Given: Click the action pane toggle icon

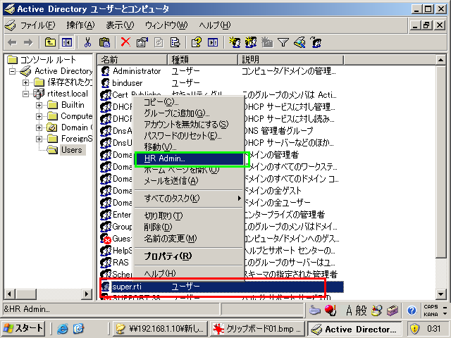Looking at the screenshot, I should click(x=213, y=42).
